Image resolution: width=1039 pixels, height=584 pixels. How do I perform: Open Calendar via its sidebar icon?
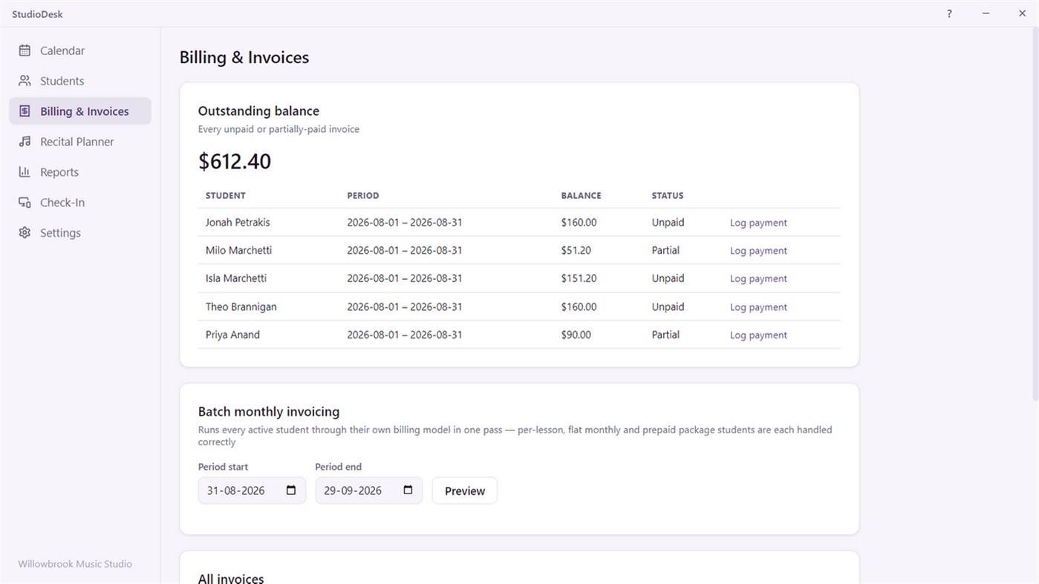(x=25, y=50)
